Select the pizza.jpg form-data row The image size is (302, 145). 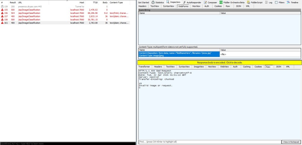click(179, 54)
